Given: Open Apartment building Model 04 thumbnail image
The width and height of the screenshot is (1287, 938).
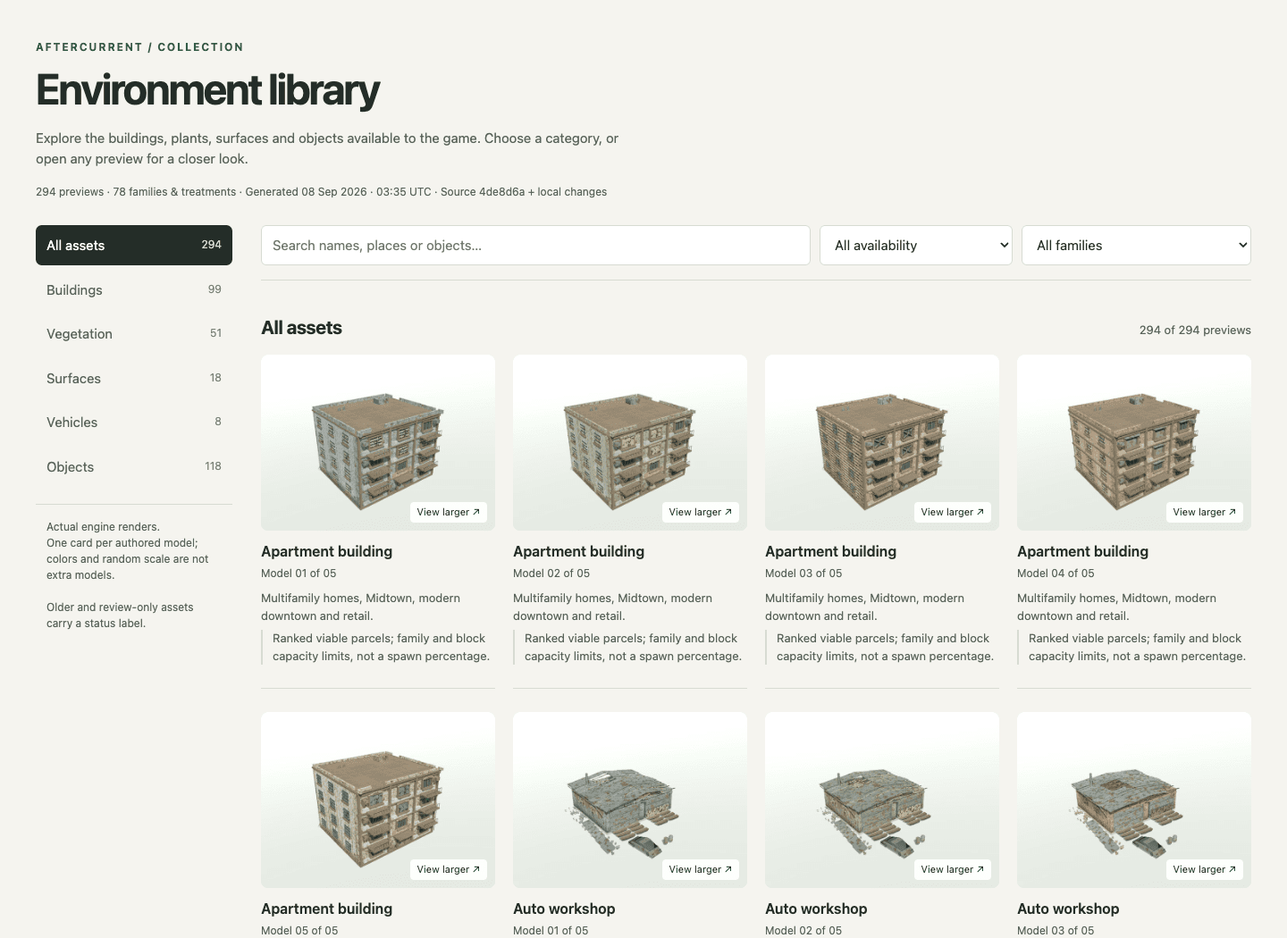Looking at the screenshot, I should pos(1134,442).
